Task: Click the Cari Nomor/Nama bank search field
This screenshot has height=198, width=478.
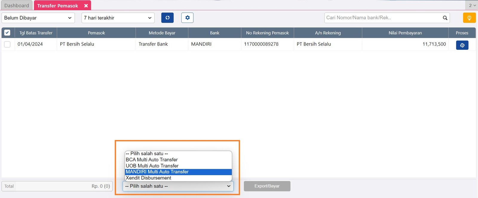Action: click(x=382, y=18)
